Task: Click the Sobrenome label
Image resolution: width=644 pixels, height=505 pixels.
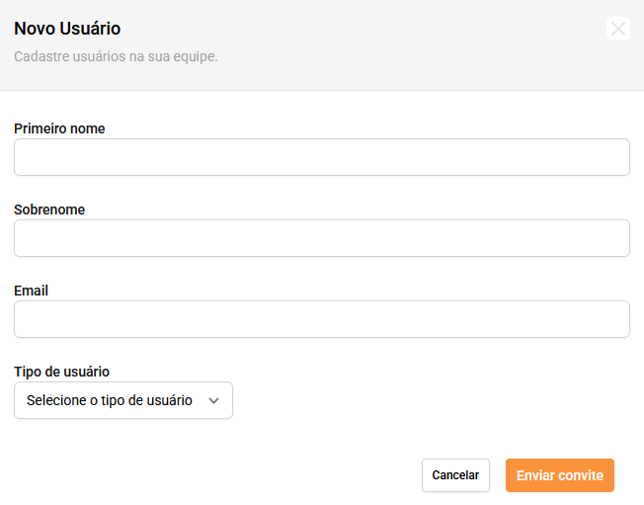Action: 49,210
